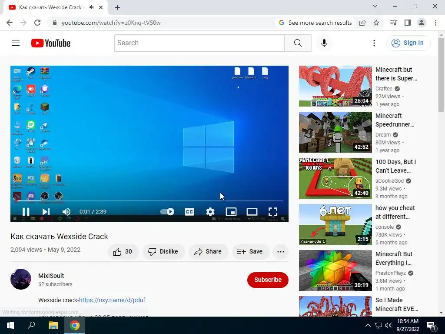Viewport: 445px width, 334px height.
Task: Open File Explorer from taskbar
Action: (x=53, y=325)
